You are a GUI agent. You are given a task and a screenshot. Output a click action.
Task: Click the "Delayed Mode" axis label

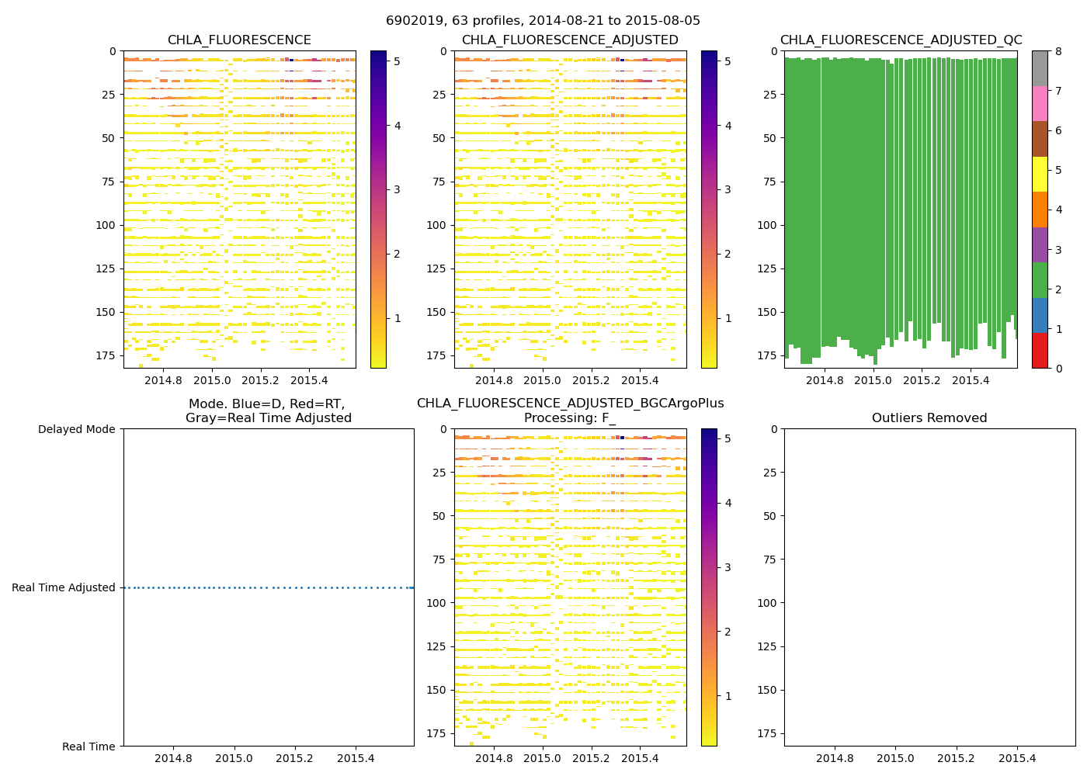[x=76, y=429]
